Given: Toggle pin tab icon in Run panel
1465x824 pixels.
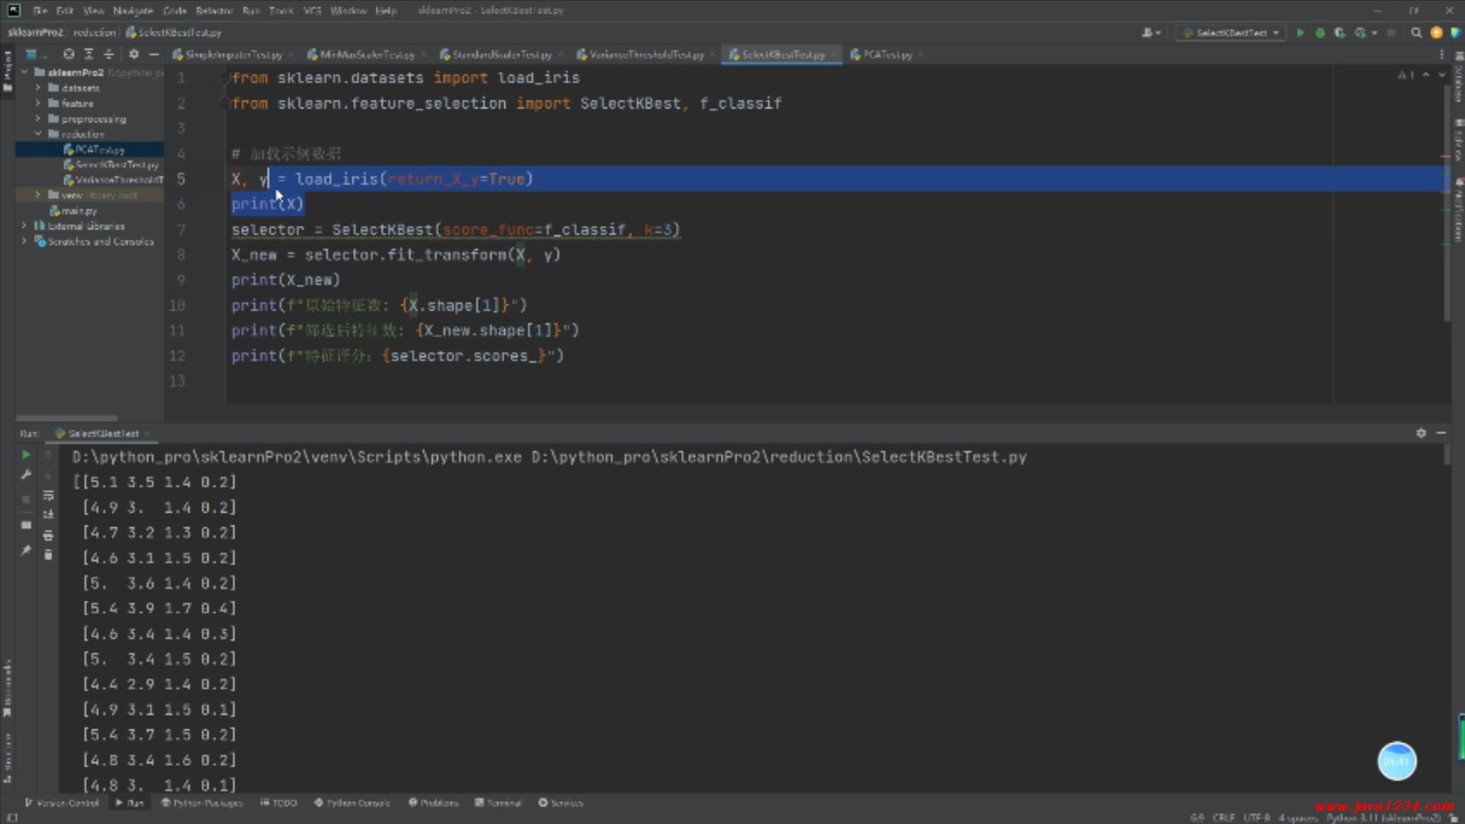Looking at the screenshot, I should click(26, 549).
